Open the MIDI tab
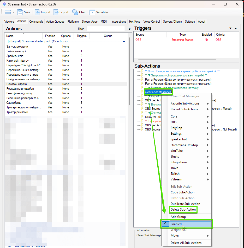244x248 pixels. (x=104, y=22)
